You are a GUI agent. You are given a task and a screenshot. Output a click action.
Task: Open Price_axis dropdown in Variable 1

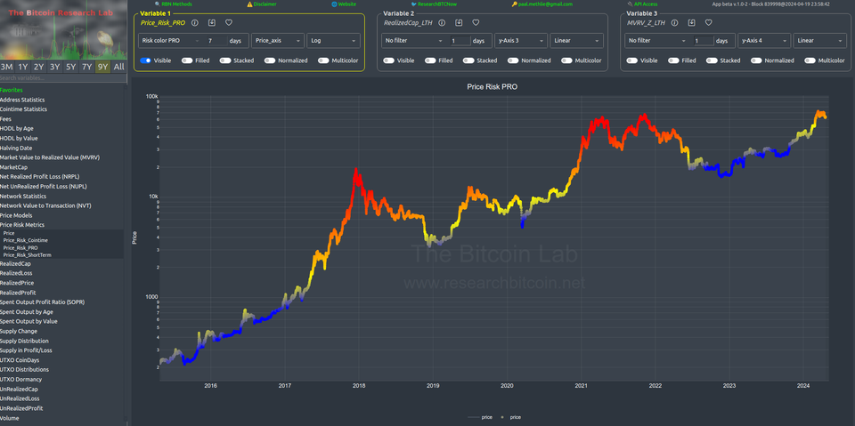278,40
